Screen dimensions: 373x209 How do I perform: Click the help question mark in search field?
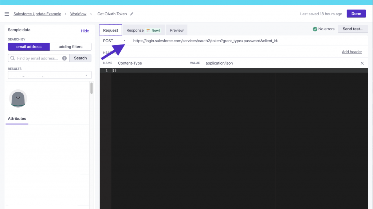tap(64, 58)
